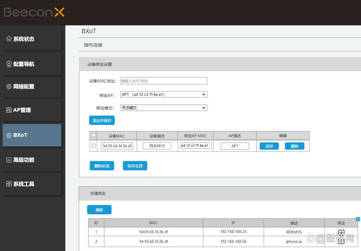Click the BeeconX logo

pyautogui.click(x=34, y=12)
